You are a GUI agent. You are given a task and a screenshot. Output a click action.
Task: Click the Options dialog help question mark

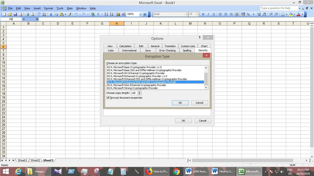(199, 38)
